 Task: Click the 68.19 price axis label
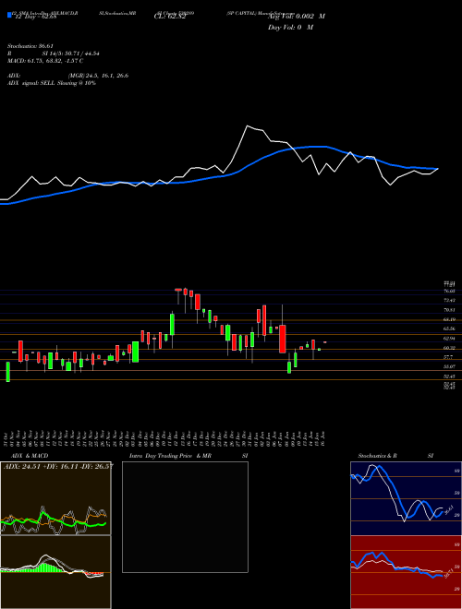[449, 319]
